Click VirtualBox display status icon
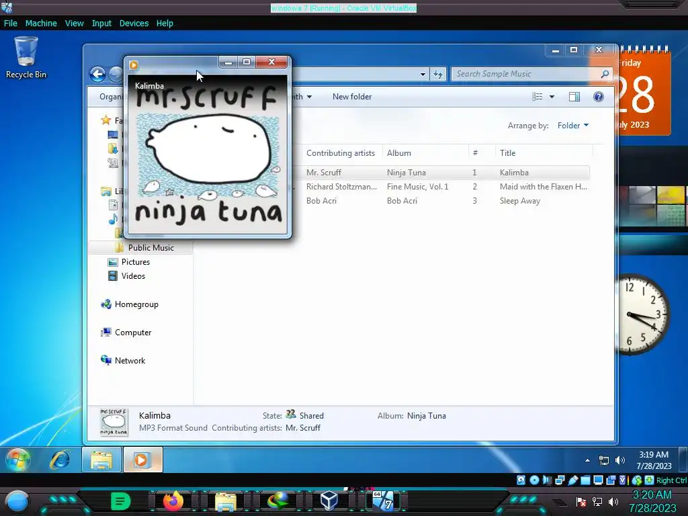Image resolution: width=688 pixels, height=516 pixels. pos(598,480)
